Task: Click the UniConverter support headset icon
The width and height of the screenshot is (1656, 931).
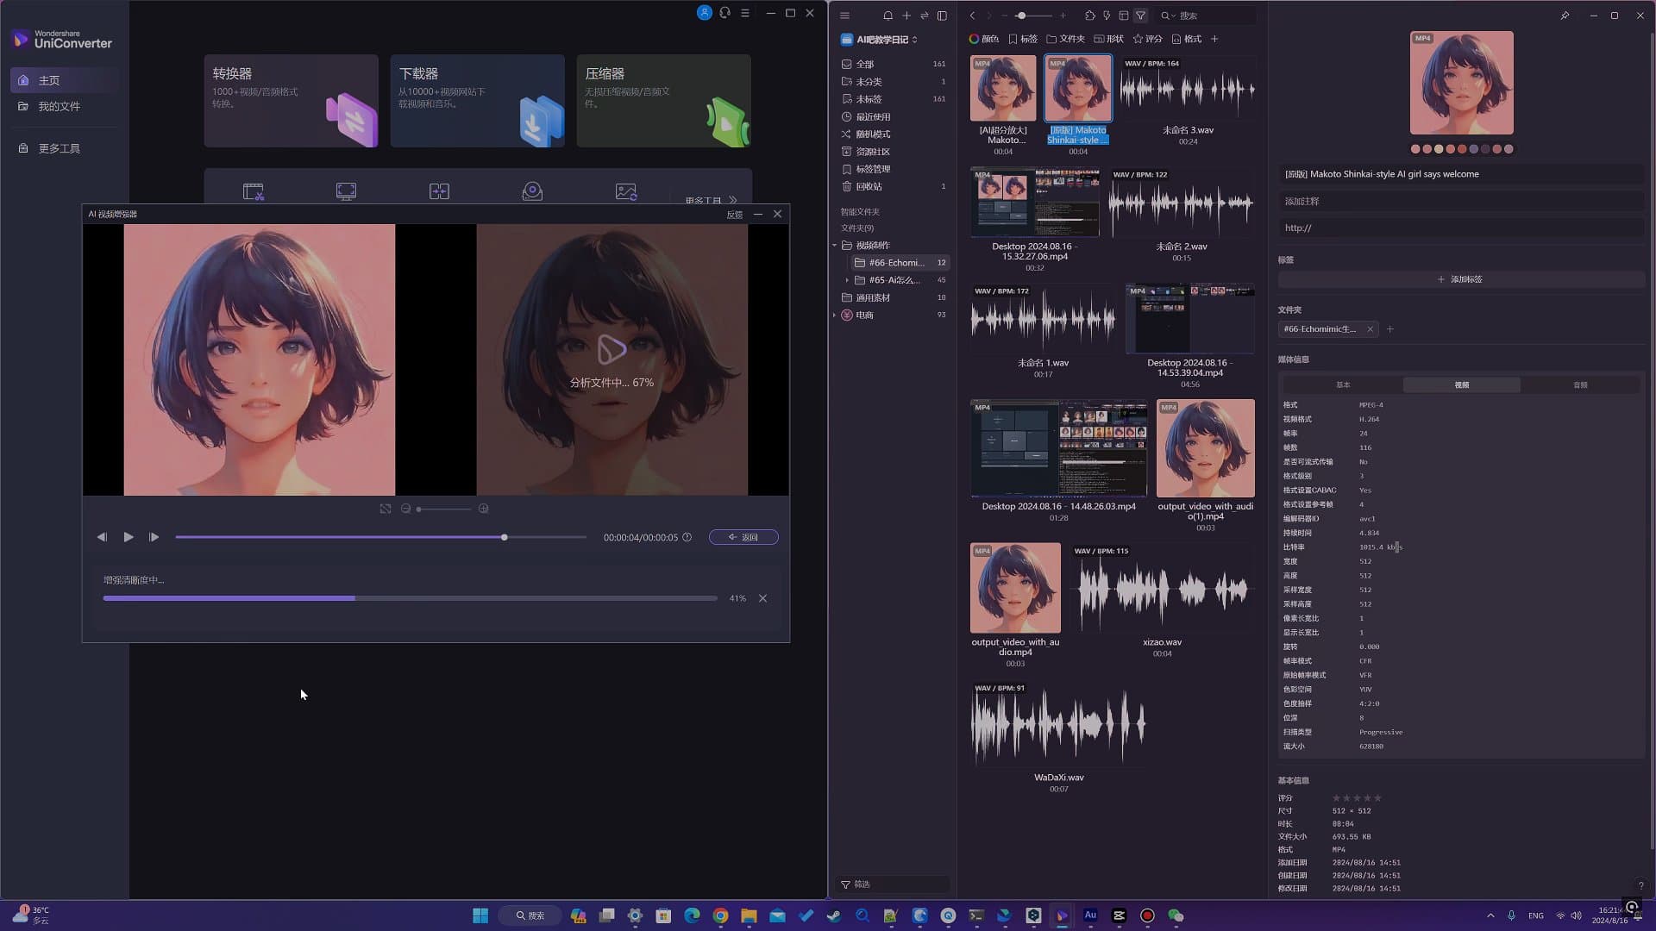Action: (x=725, y=13)
